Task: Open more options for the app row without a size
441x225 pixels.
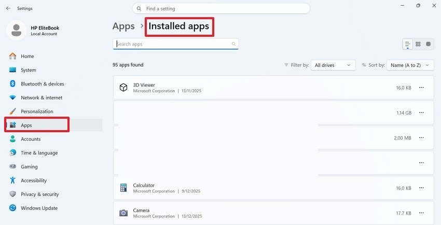Action: [421, 163]
